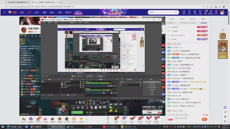Undock the OBS controls panel
The height and width of the screenshot is (129, 230).
[x=160, y=79]
